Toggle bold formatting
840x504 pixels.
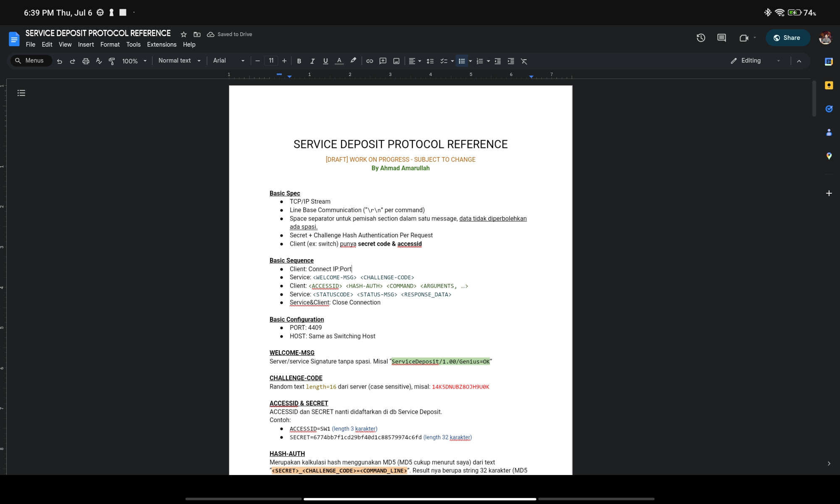pyautogui.click(x=299, y=61)
